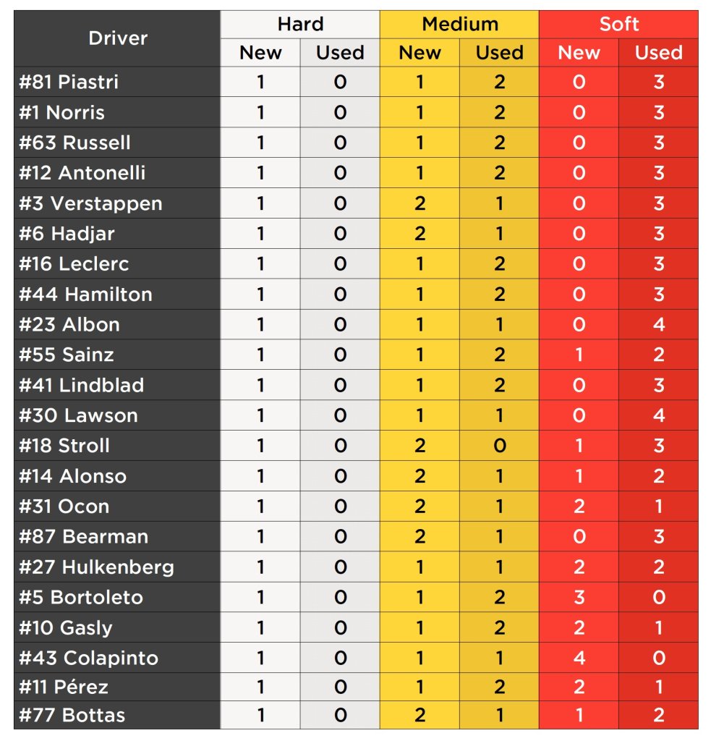Click the Driver column header
The width and height of the screenshot is (711, 741).
pos(117,38)
